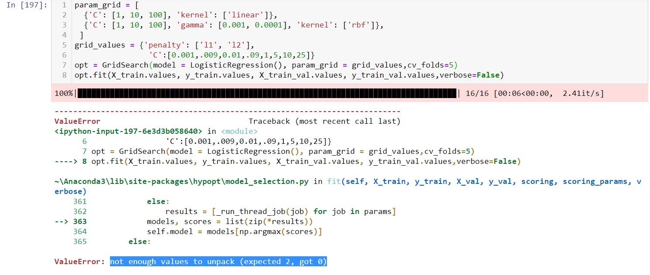Click code line 8 with the opt.fit call
This screenshot has width=650, height=275.
tap(289, 75)
